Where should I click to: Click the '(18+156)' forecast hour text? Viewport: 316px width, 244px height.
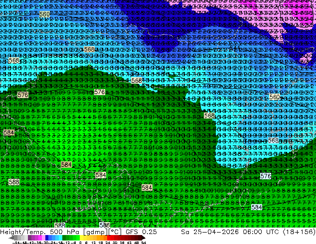(x=299, y=232)
